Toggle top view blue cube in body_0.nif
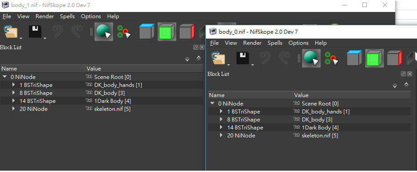 (354, 58)
